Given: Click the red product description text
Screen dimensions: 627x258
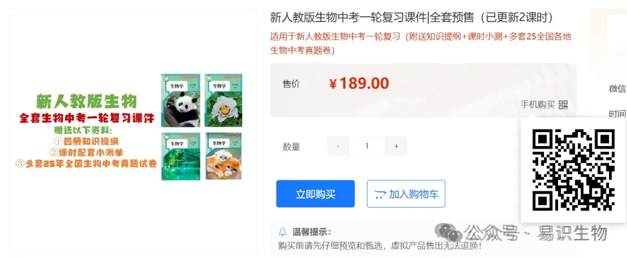Looking at the screenshot, I should (421, 43).
